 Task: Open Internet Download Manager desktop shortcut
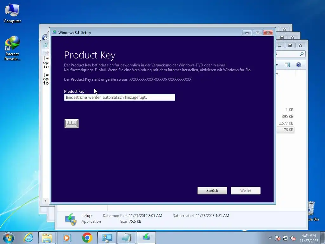(12, 48)
